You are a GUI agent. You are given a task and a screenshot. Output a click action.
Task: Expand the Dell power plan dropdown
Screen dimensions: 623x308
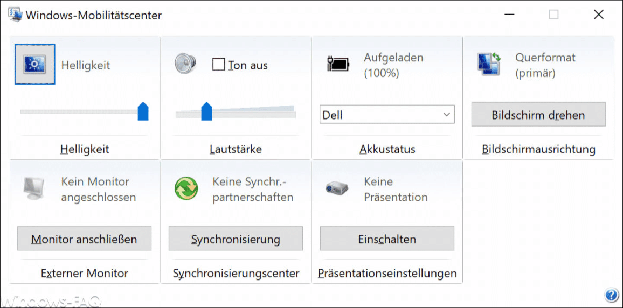click(387, 115)
